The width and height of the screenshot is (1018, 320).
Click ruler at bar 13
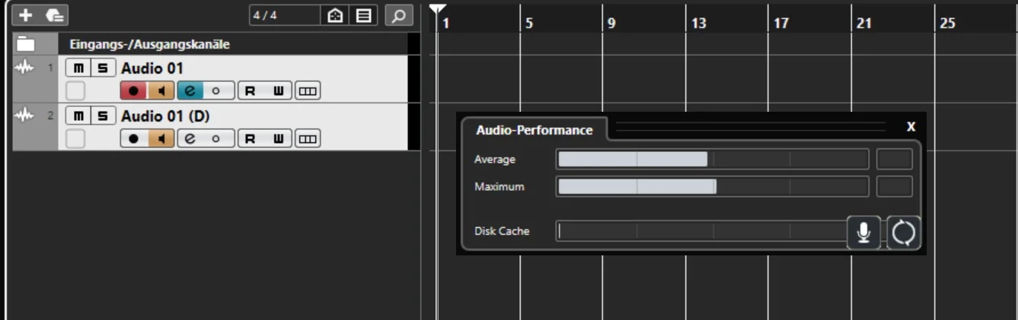pyautogui.click(x=698, y=23)
